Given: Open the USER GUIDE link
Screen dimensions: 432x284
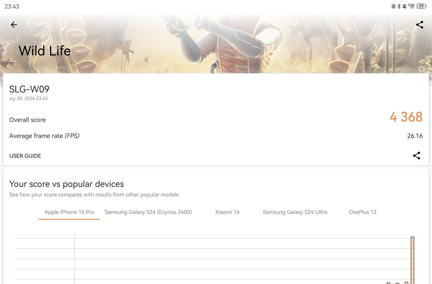Looking at the screenshot, I should (25, 156).
